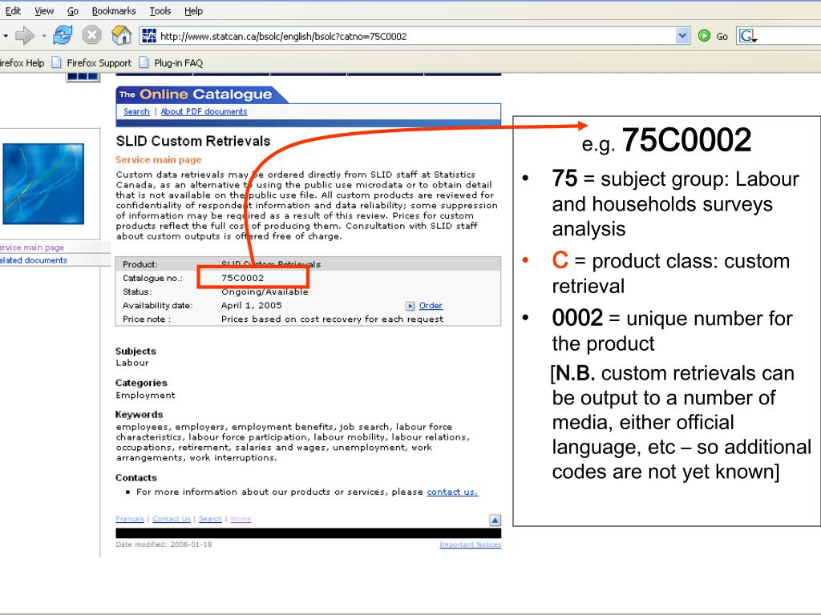Open the Google search engine dropdown
821x615 pixels.
coord(748,36)
